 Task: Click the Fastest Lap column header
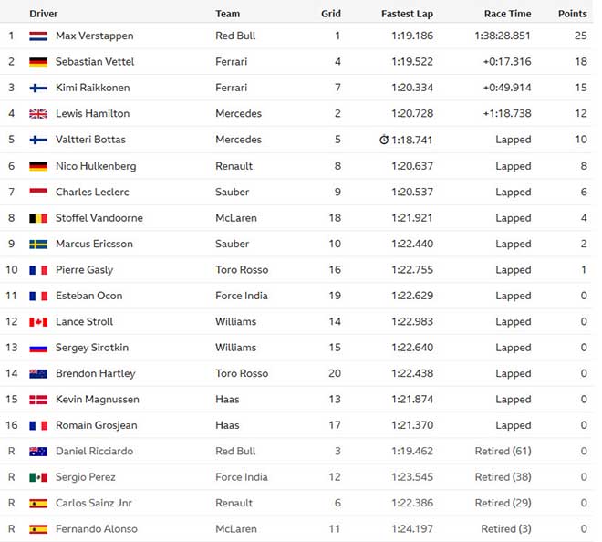click(407, 14)
